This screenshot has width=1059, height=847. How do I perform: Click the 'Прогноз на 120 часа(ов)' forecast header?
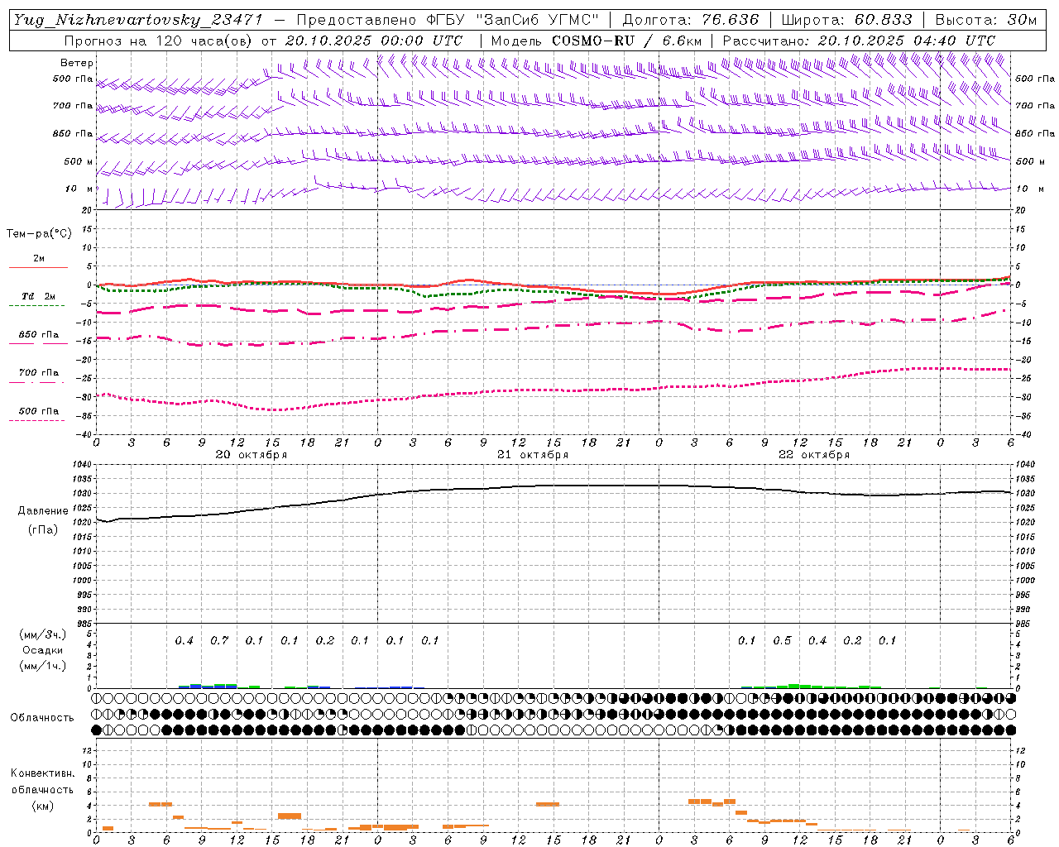[x=159, y=41]
